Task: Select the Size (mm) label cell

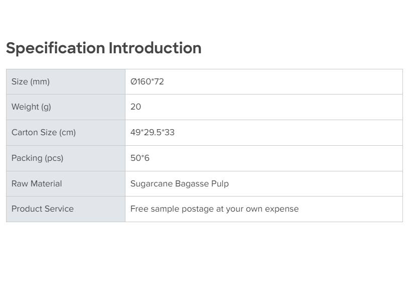Action: [31, 81]
